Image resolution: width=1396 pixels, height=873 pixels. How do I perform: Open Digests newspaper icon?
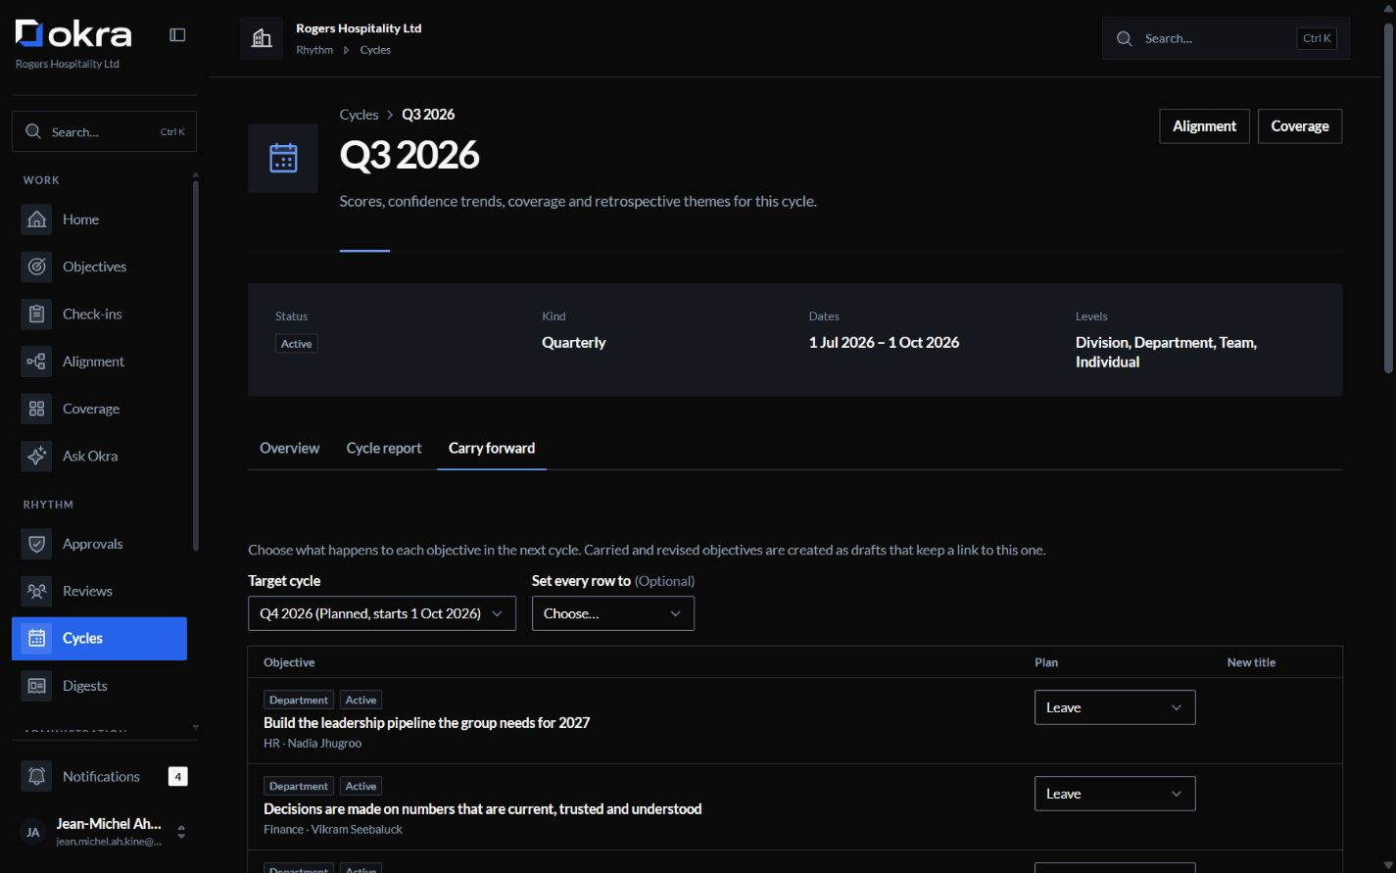pos(36,686)
